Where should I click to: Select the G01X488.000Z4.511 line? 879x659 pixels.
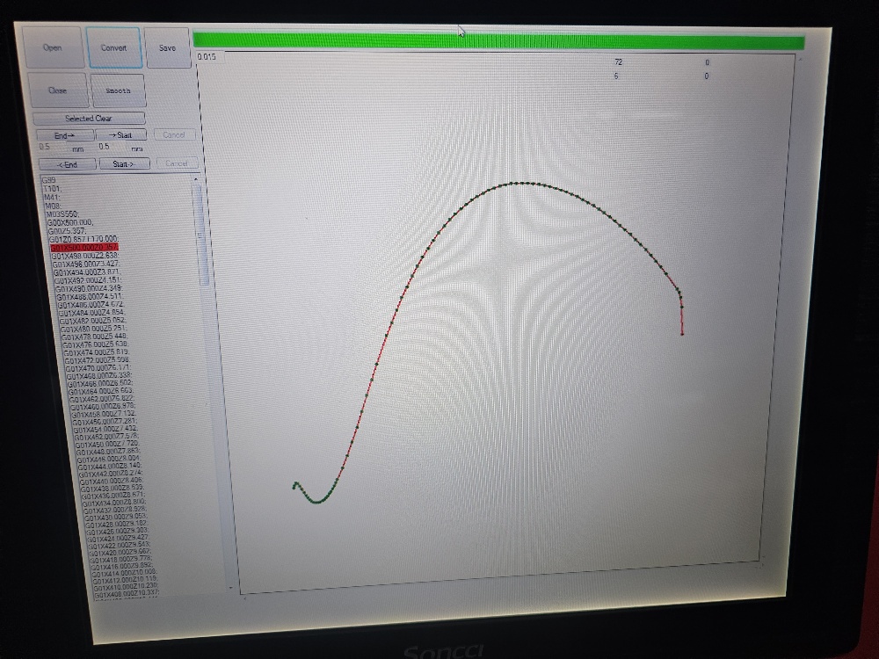click(91, 296)
